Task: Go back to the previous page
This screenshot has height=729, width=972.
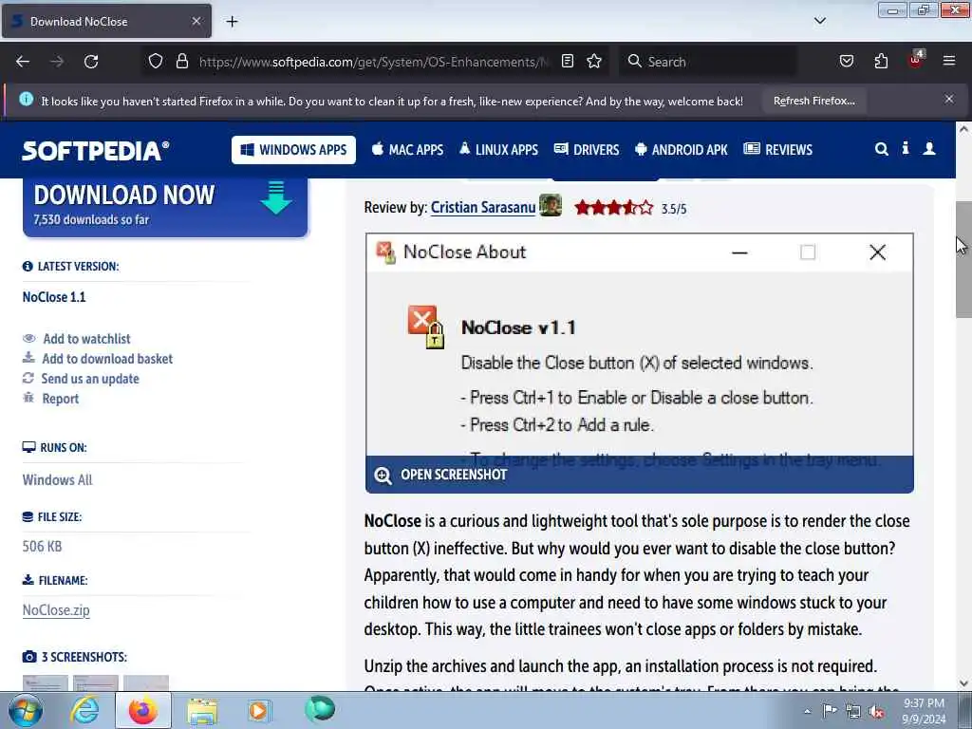Action: click(23, 62)
